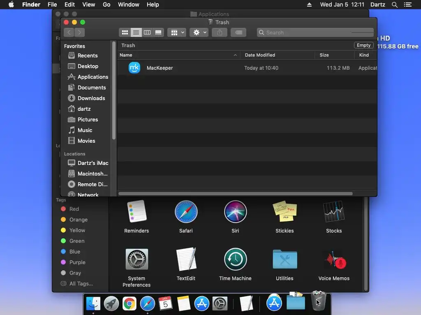Open Downloads in the sidebar

(x=86, y=98)
